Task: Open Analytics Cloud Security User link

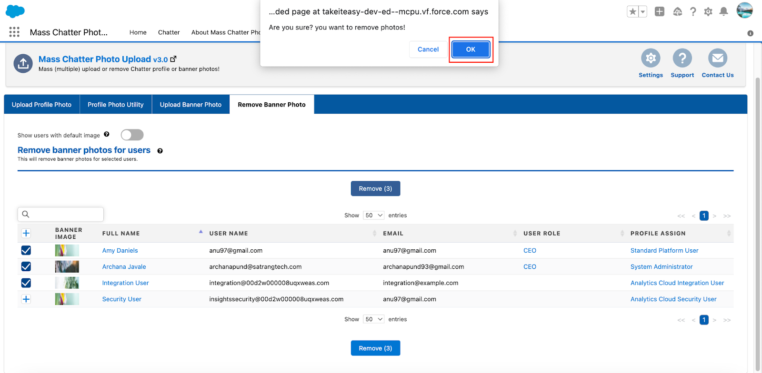Action: (x=673, y=299)
